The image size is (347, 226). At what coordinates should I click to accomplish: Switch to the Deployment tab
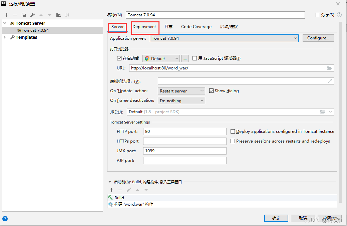[x=144, y=27]
